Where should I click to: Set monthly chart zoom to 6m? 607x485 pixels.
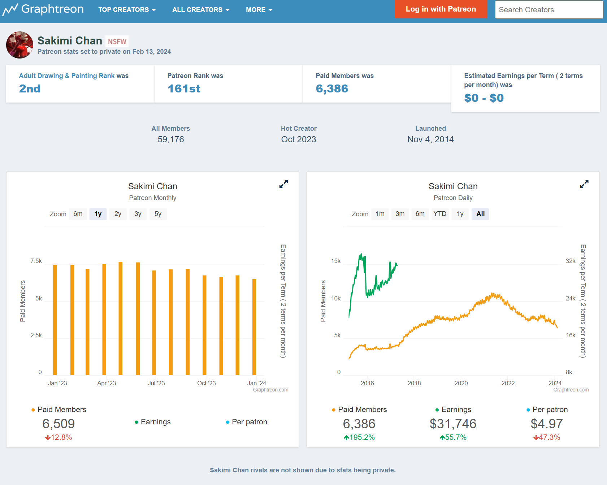coord(78,214)
